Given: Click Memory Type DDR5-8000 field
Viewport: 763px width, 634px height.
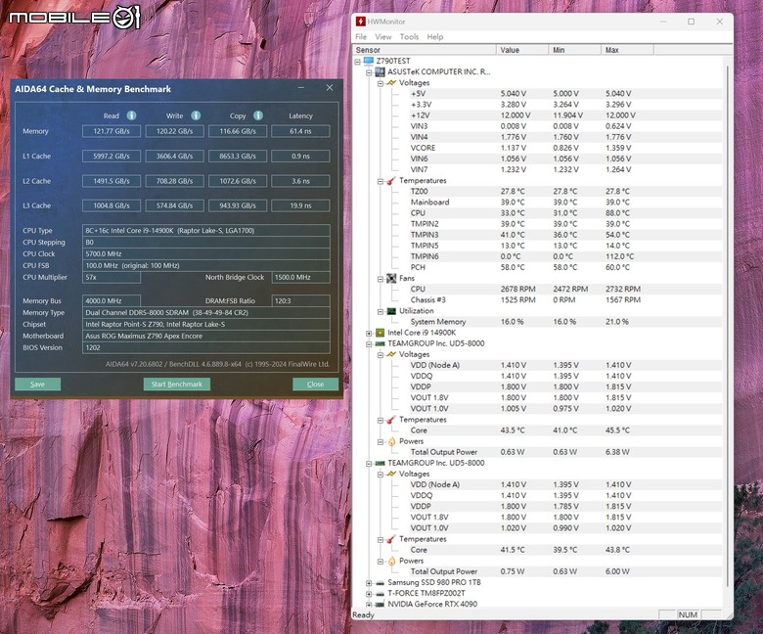Looking at the screenshot, I should coord(205,312).
